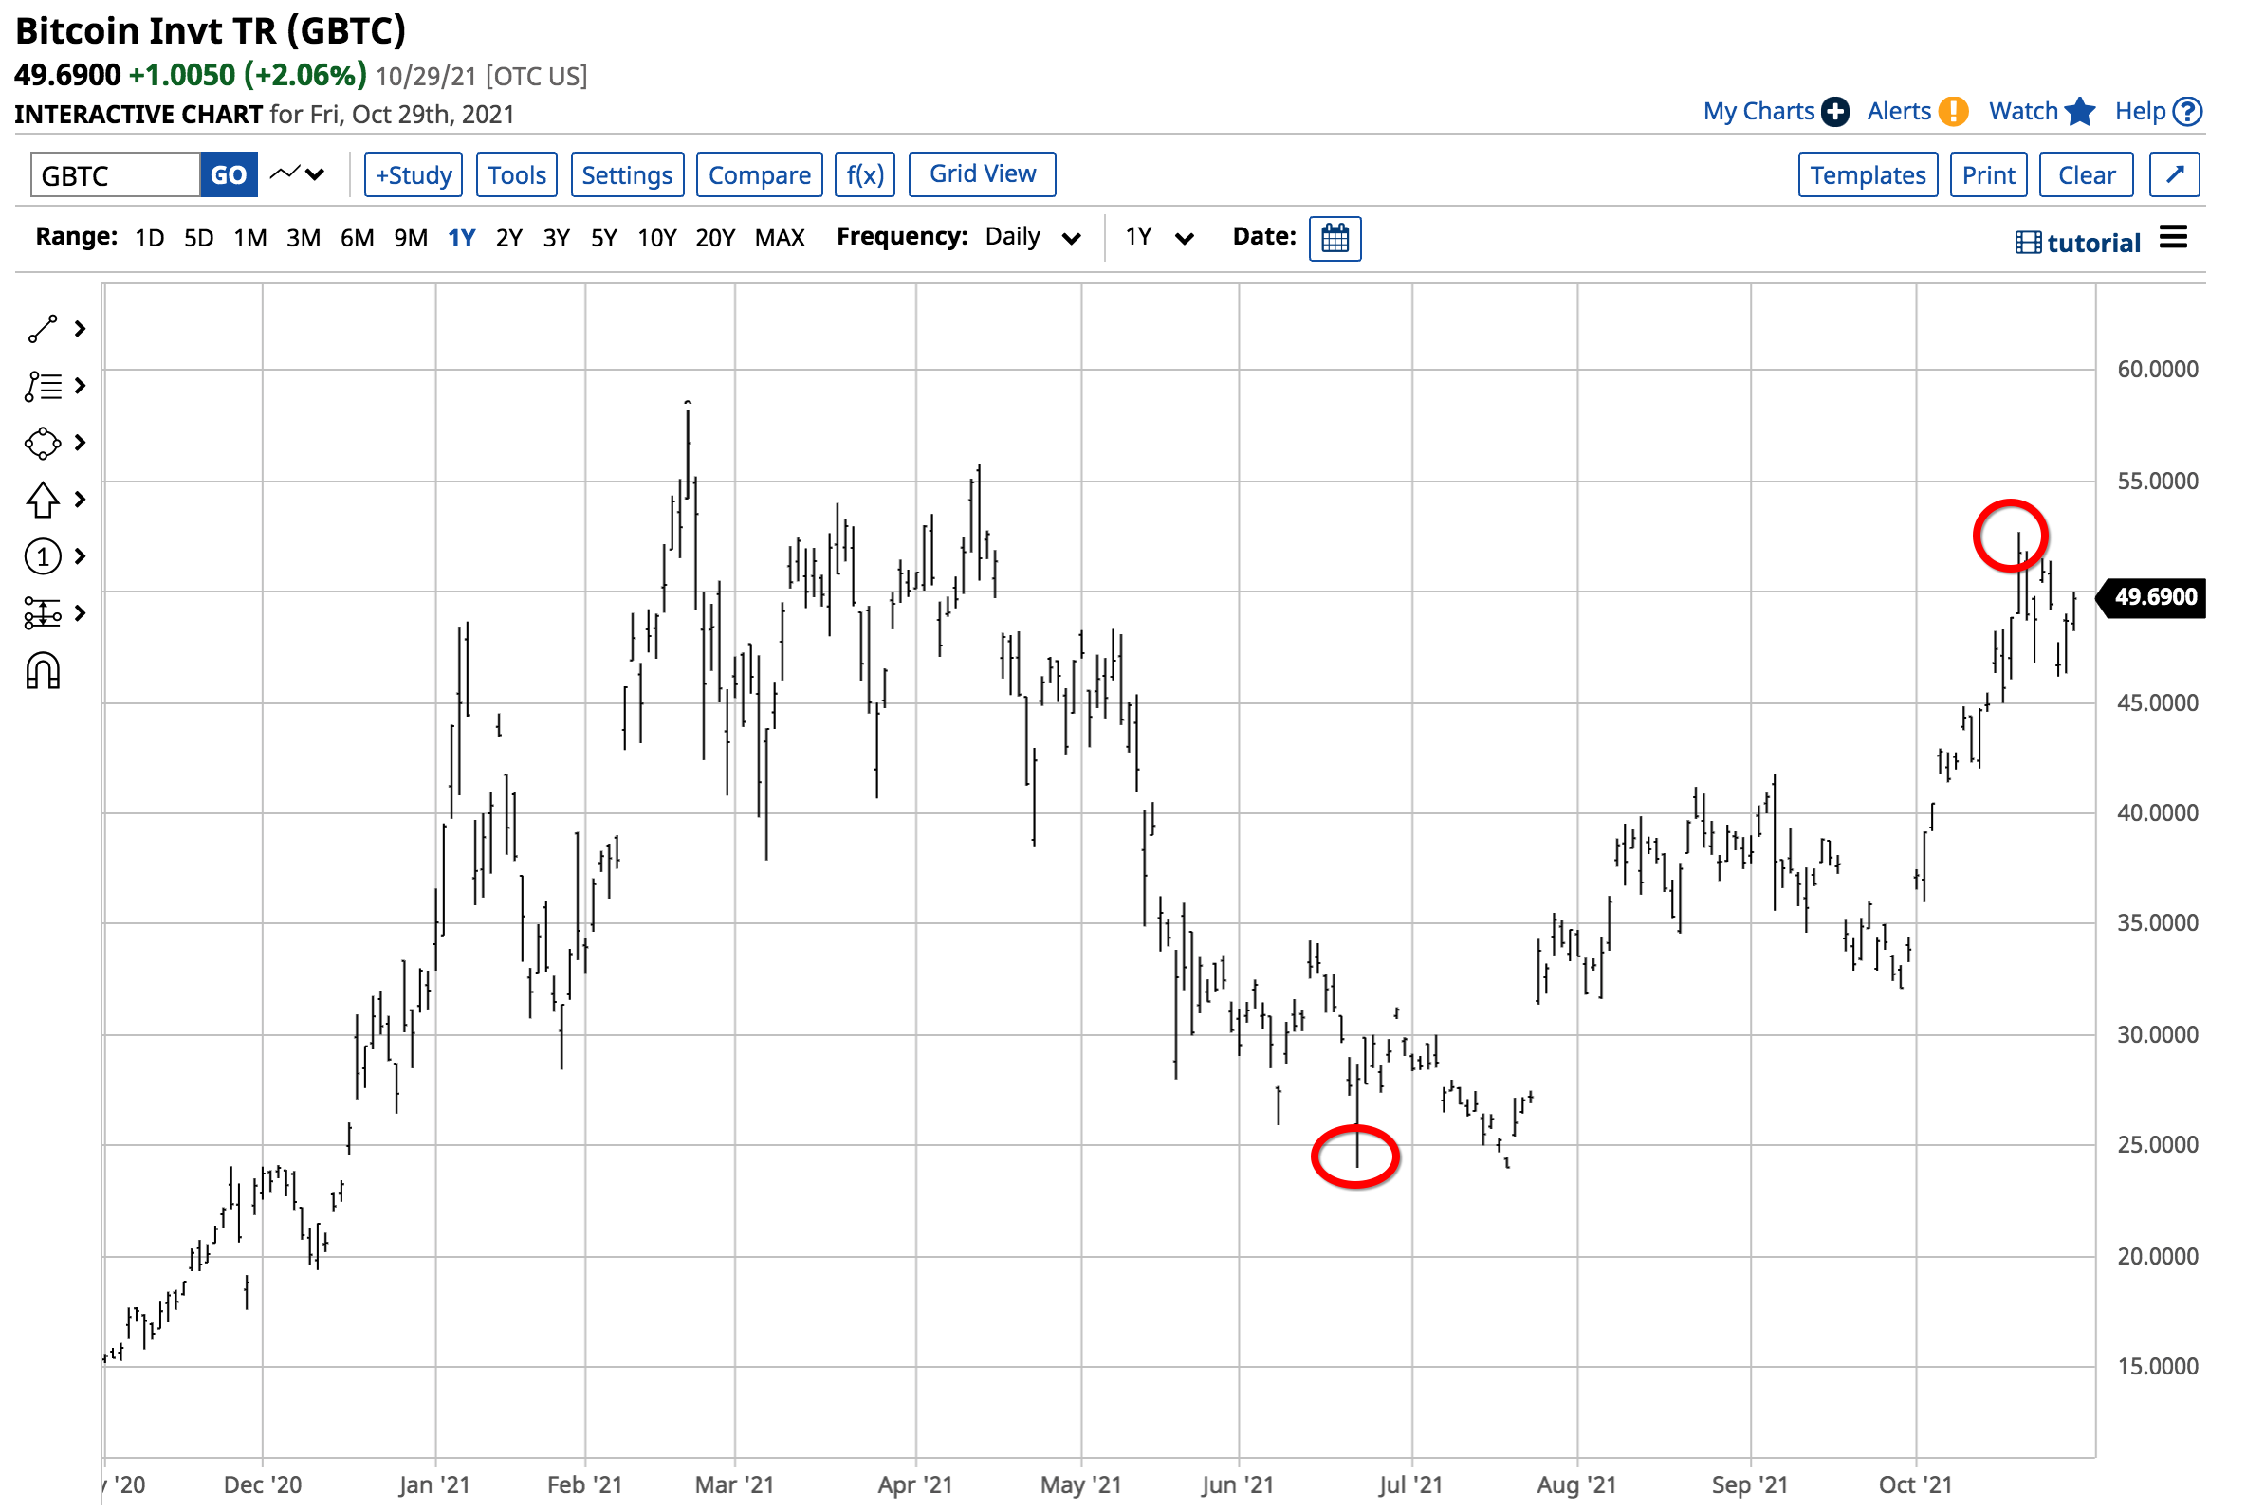Click the GO button

point(229,174)
